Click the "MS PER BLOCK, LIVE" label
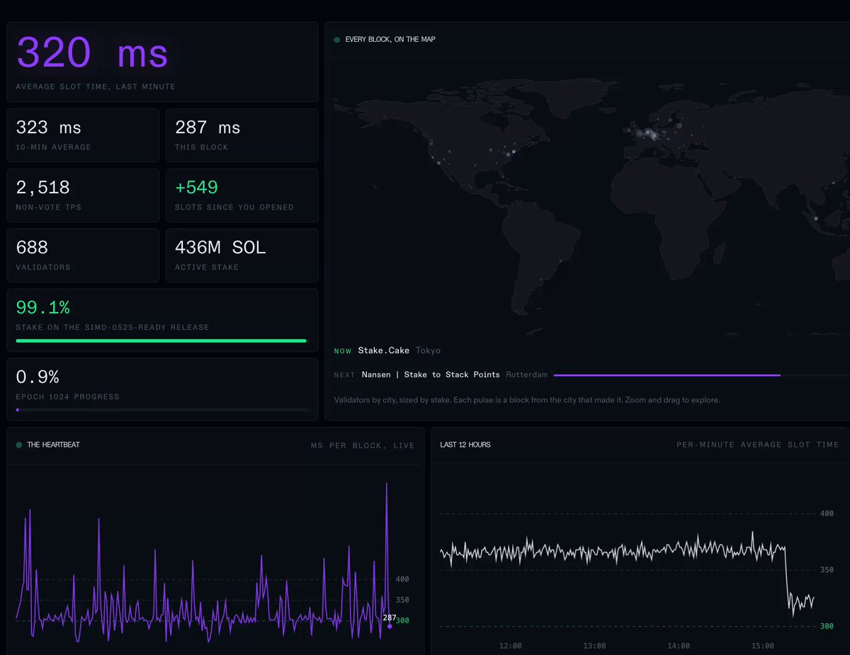850x655 pixels. [x=363, y=445]
